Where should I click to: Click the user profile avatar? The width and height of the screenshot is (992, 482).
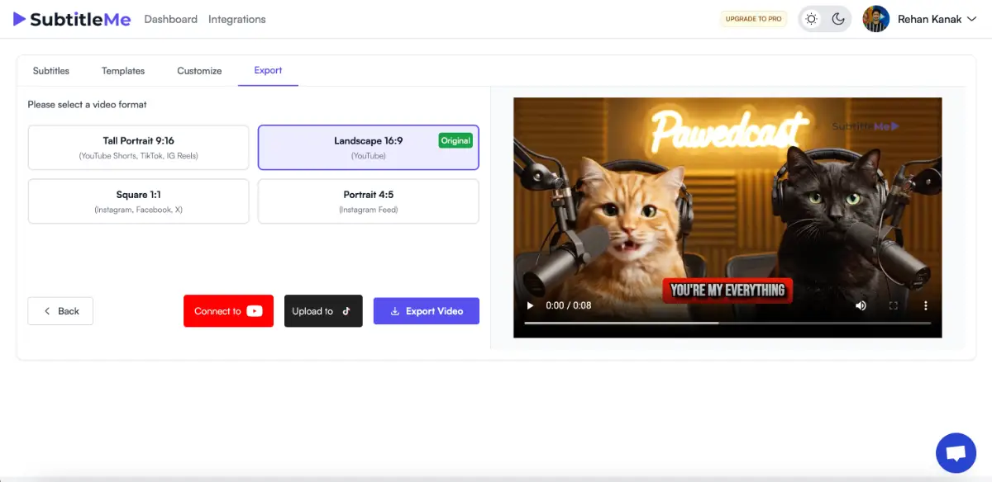(x=875, y=19)
